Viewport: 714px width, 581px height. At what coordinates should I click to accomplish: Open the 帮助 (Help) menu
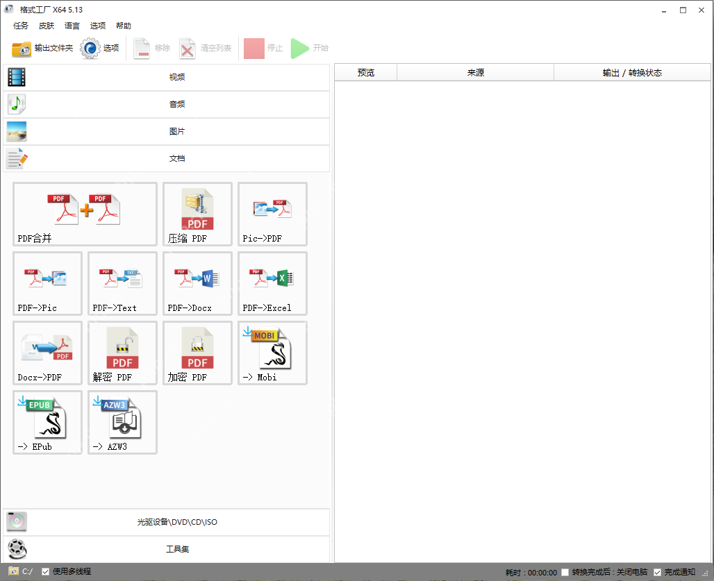pos(124,26)
